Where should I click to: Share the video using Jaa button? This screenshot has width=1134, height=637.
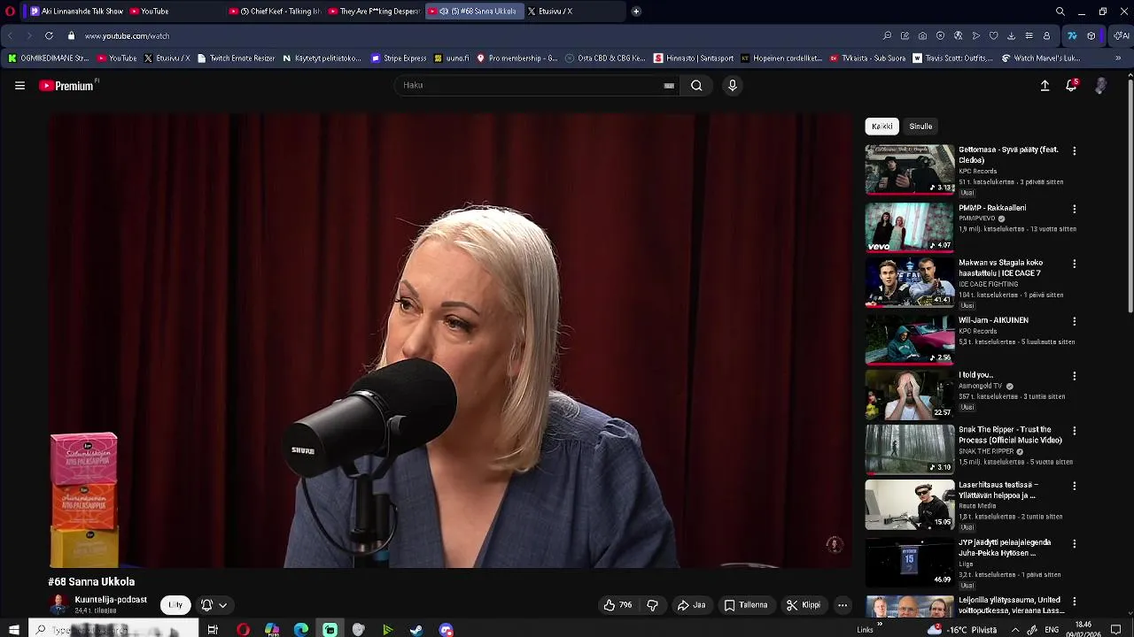click(x=691, y=605)
